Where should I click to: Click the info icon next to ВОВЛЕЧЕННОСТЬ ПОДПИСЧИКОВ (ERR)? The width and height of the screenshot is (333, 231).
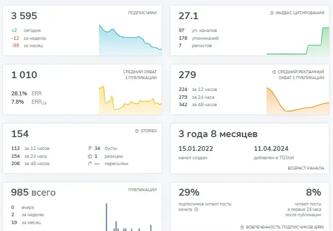coord(242,227)
